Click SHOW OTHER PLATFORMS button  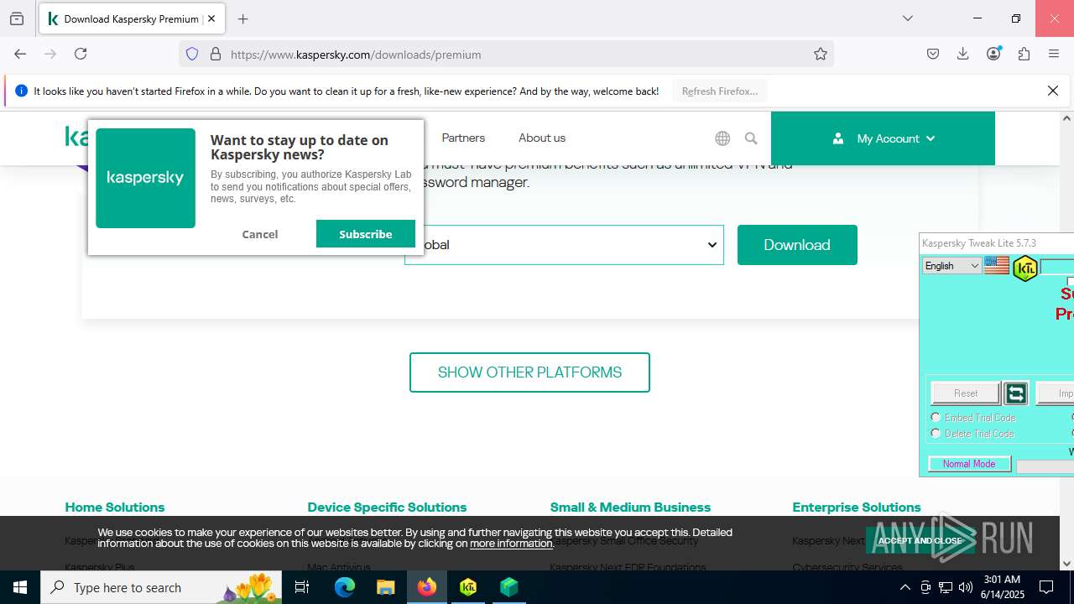point(529,372)
